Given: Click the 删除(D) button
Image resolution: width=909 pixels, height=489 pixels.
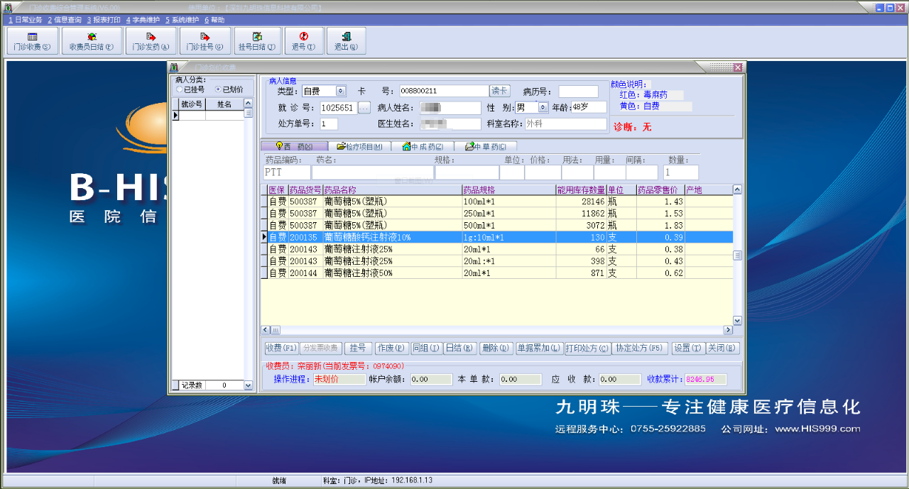Looking at the screenshot, I should pos(496,348).
